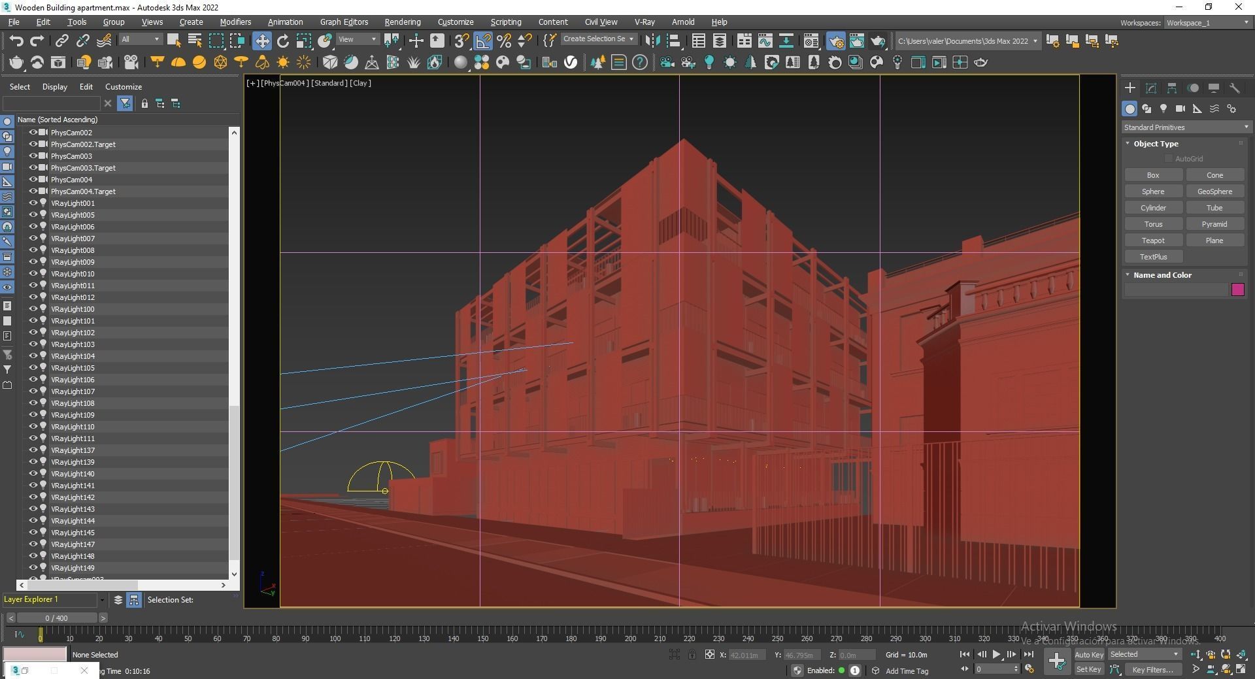This screenshot has height=679, width=1255.
Task: Open the View reference coordinate dropdown
Action: click(358, 39)
